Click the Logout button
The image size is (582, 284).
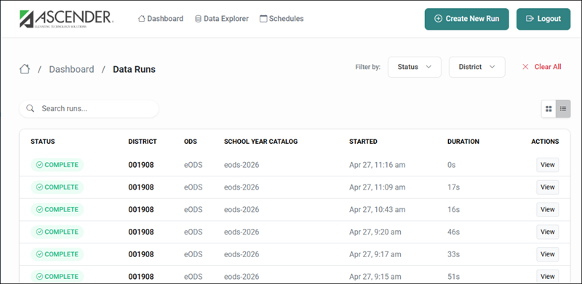click(543, 19)
